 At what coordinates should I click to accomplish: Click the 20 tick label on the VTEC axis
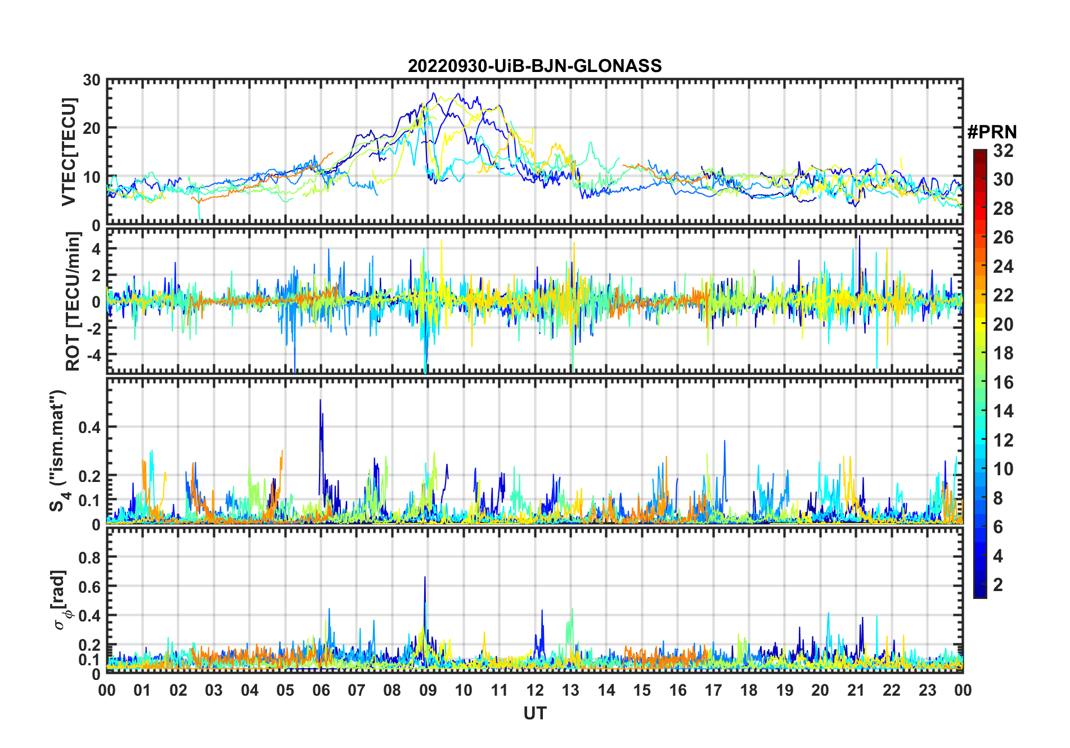tap(92, 128)
